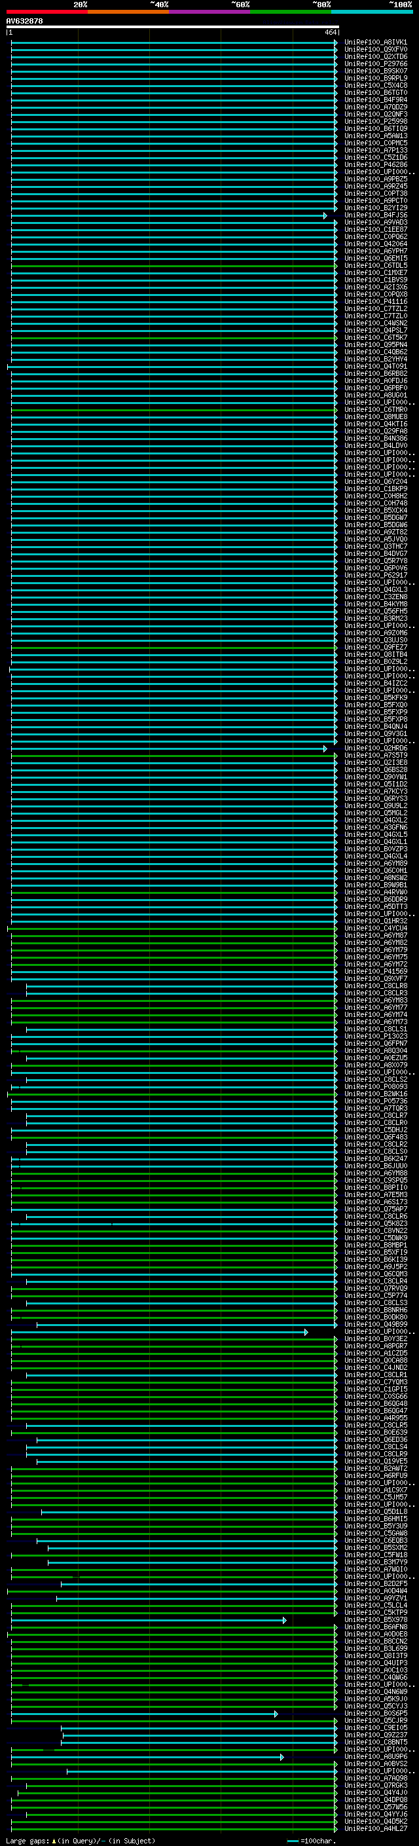
Task: Click the orange ~40% legend segment
Action: click(128, 12)
